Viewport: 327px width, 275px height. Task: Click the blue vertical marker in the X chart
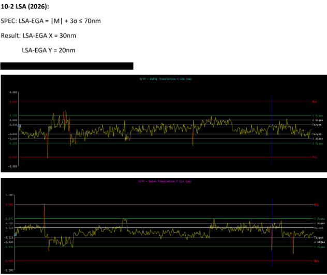[x=272, y=129]
